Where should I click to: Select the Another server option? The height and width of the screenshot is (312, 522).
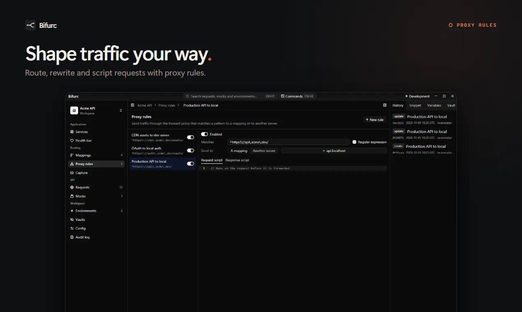264,151
